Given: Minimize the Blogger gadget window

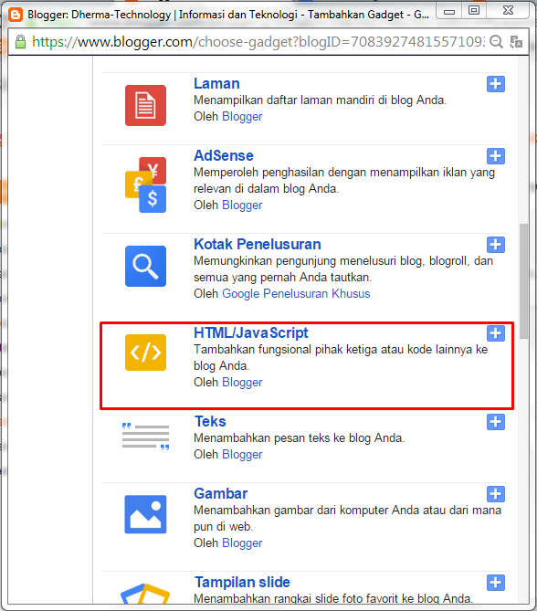Looking at the screenshot, I should 449,11.
